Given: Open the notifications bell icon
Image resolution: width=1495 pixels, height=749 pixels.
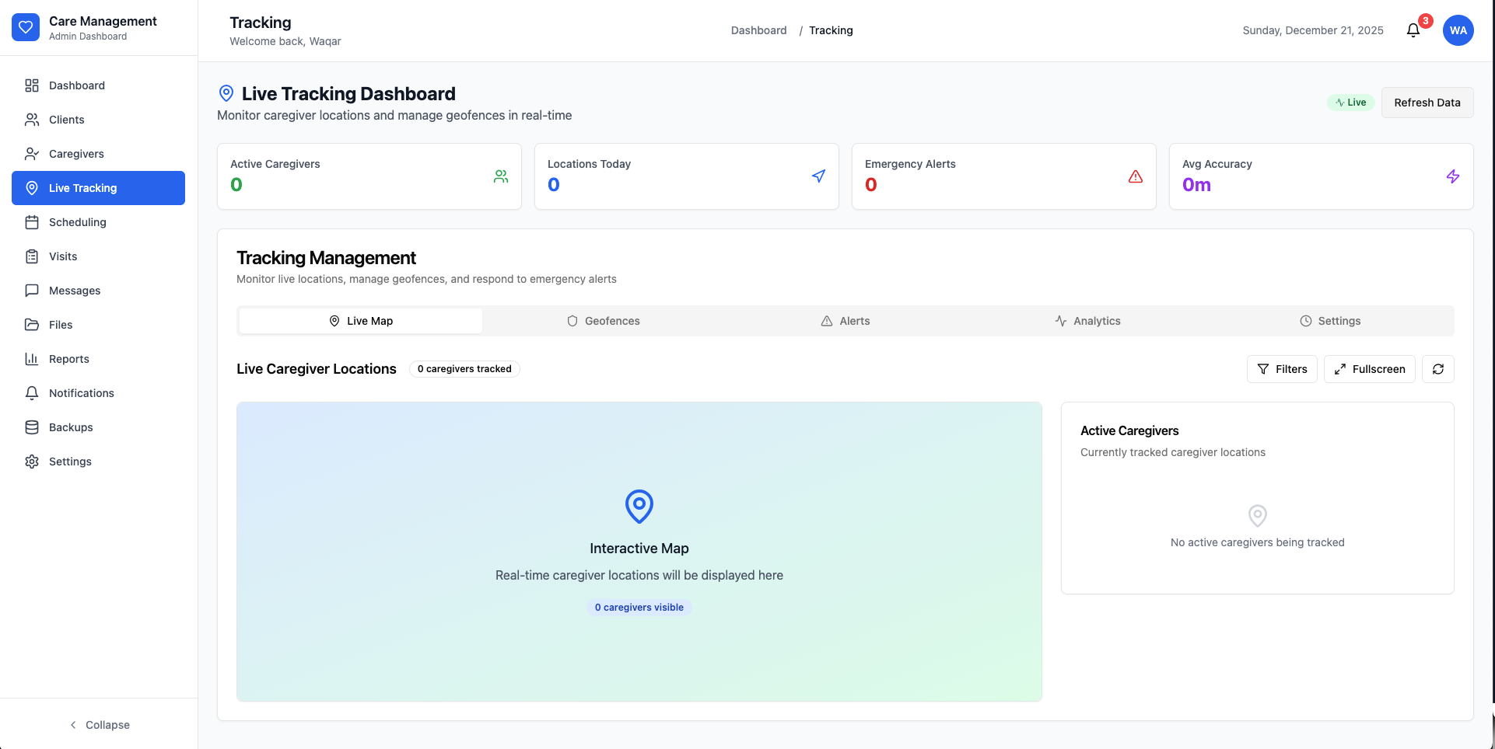Looking at the screenshot, I should pyautogui.click(x=1413, y=29).
